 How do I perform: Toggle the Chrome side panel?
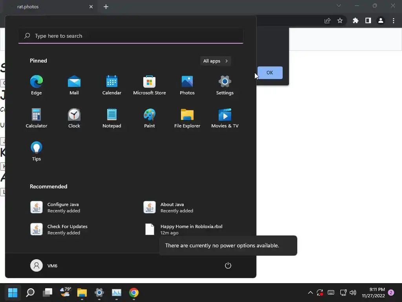pos(368,21)
